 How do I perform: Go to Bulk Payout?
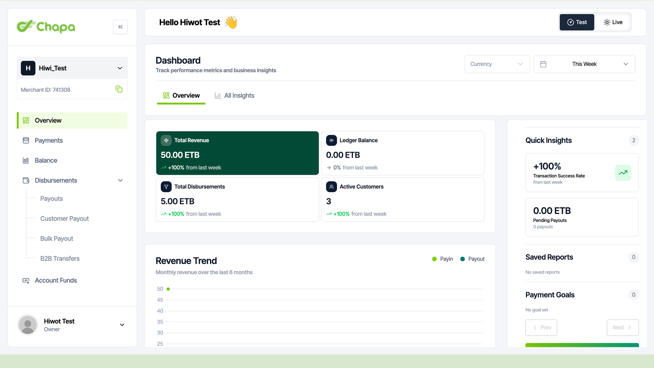(57, 239)
